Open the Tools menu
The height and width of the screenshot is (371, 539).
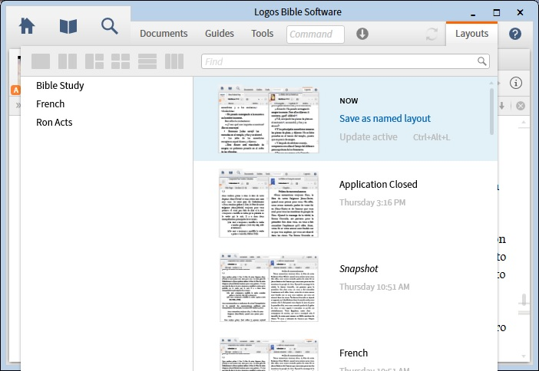[x=262, y=34]
